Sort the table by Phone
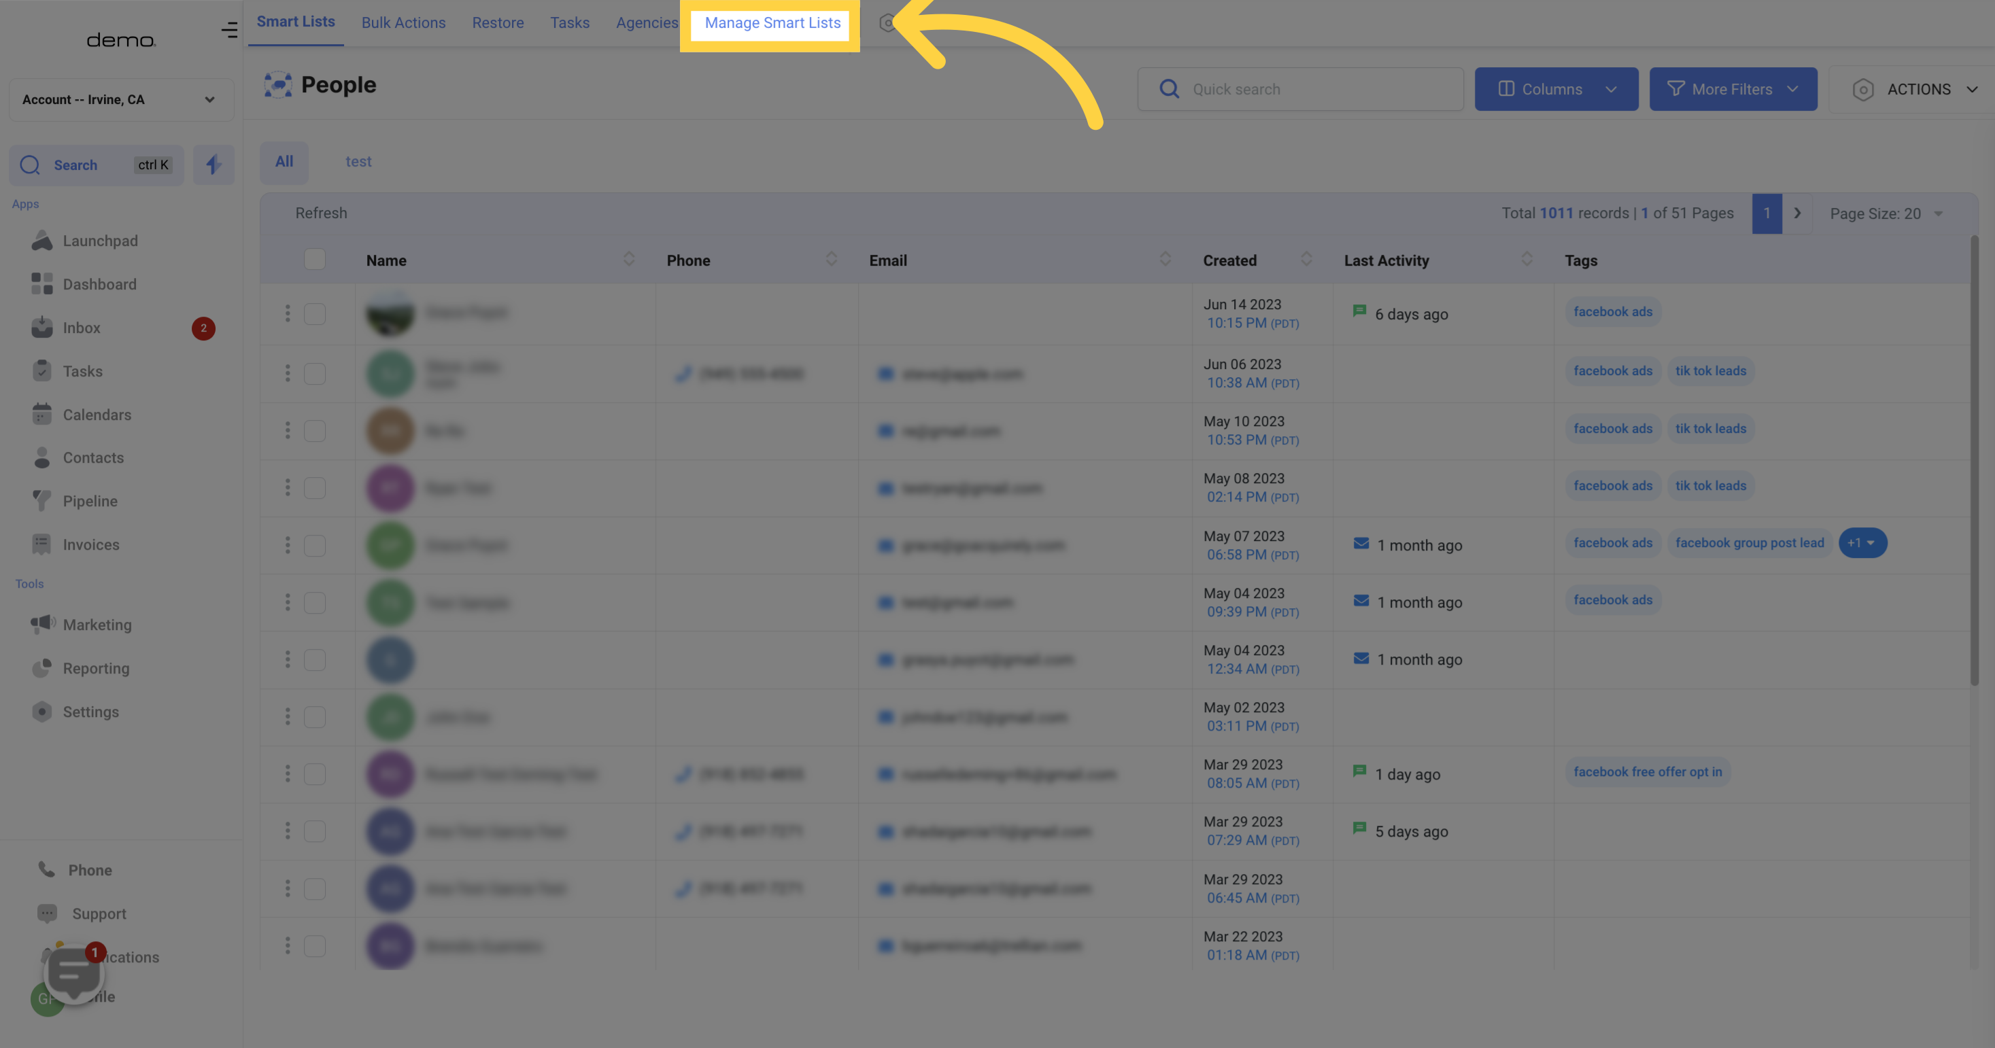This screenshot has width=1995, height=1048. click(831, 260)
